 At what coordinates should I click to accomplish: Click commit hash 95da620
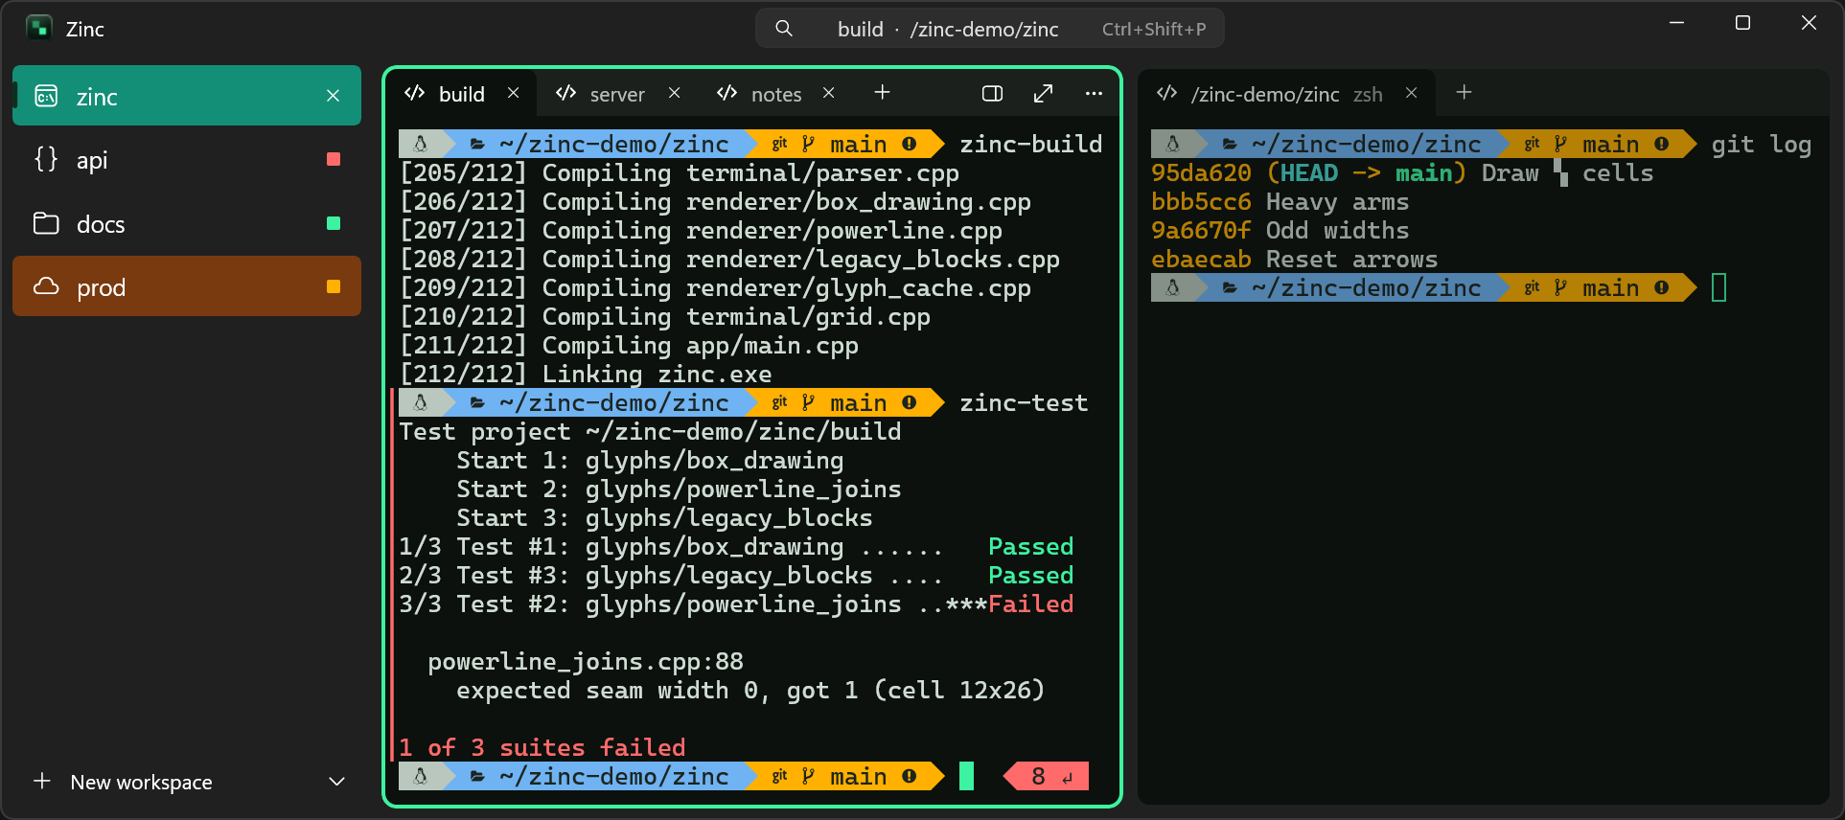coord(1201,173)
